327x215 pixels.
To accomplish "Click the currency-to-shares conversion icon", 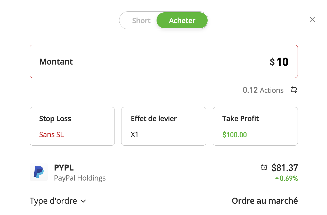I will pos(294,90).
